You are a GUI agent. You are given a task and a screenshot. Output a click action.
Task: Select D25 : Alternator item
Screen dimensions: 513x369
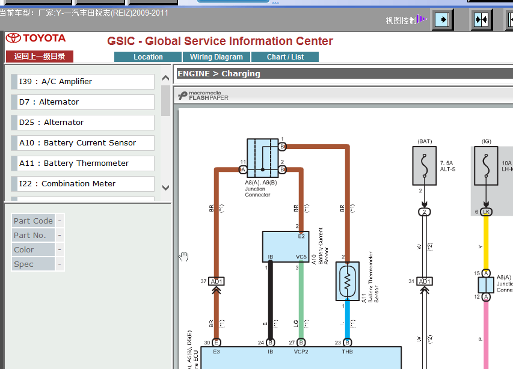[83, 122]
